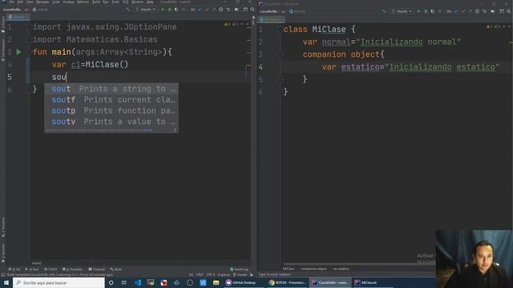Open Git history clock icon in left toolbar
The height and width of the screenshot is (288, 513).
[x=221, y=10]
